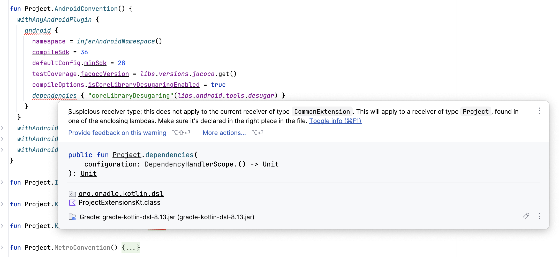Open the DependencyHandlerScope type link

click(x=189, y=164)
